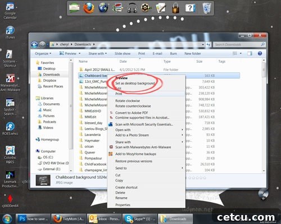
Task: Click the Slide show toolbar button
Action: pyautogui.click(x=123, y=54)
